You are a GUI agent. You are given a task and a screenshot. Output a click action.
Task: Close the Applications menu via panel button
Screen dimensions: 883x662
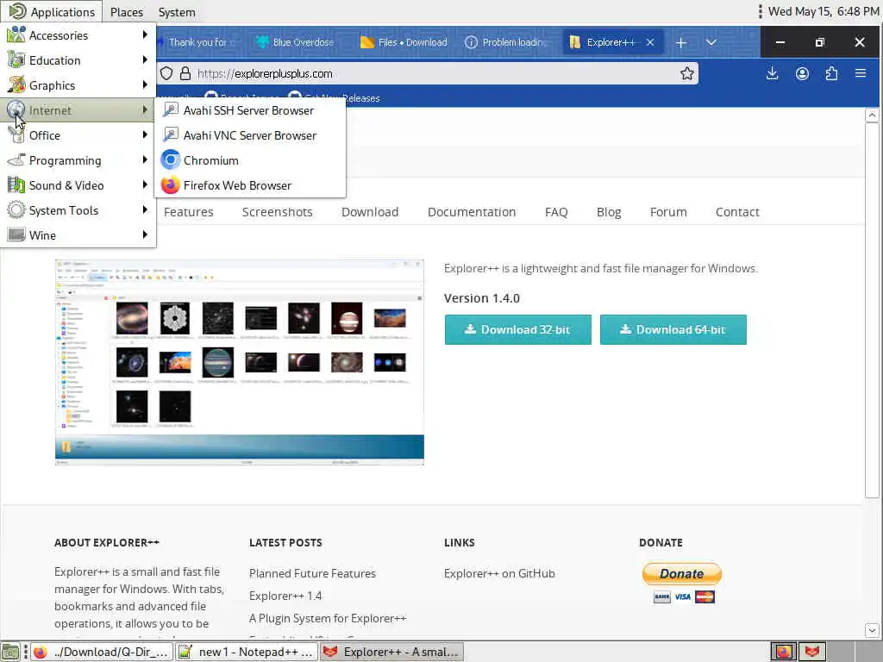[x=51, y=12]
